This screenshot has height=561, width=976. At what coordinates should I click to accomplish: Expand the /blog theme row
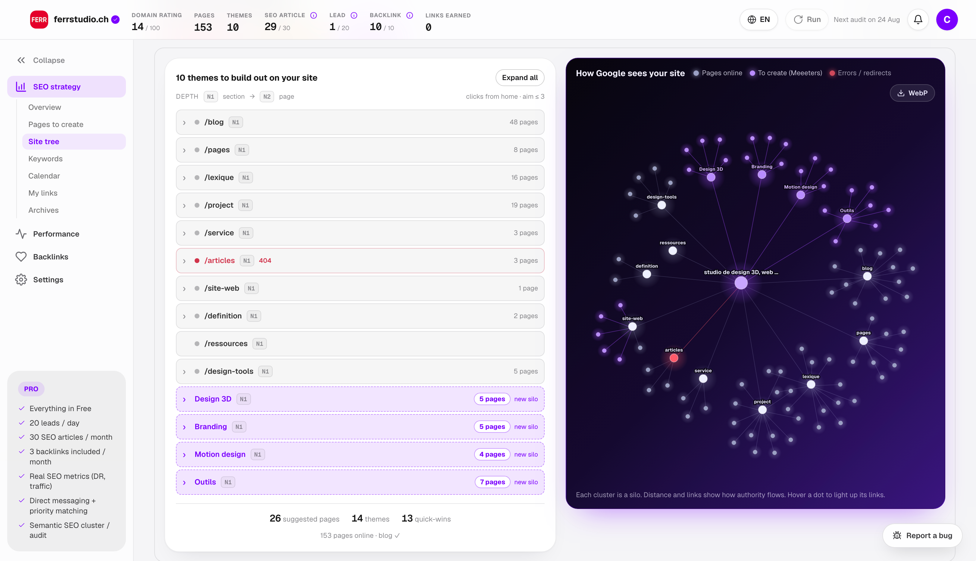tap(360, 122)
